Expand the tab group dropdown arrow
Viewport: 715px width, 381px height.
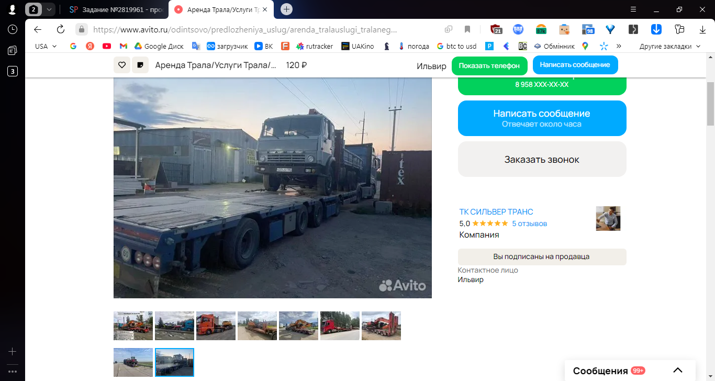pos(49,9)
